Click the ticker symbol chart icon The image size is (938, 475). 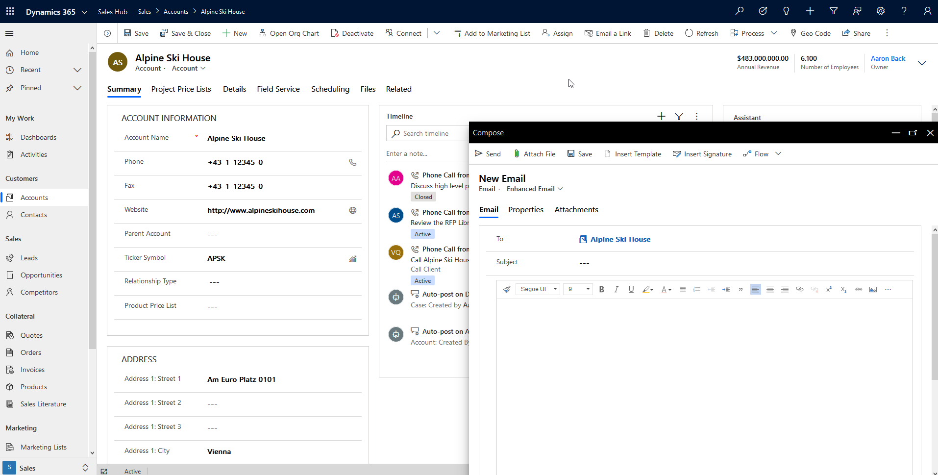pos(352,258)
